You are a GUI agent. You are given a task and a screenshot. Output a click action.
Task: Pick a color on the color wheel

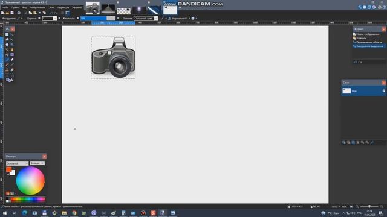point(30,181)
